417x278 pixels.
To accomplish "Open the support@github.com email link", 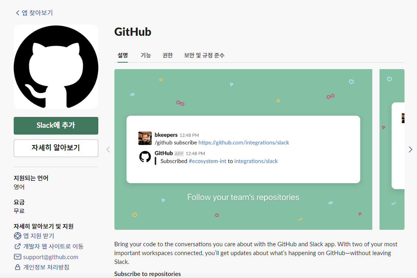I will click(50, 257).
